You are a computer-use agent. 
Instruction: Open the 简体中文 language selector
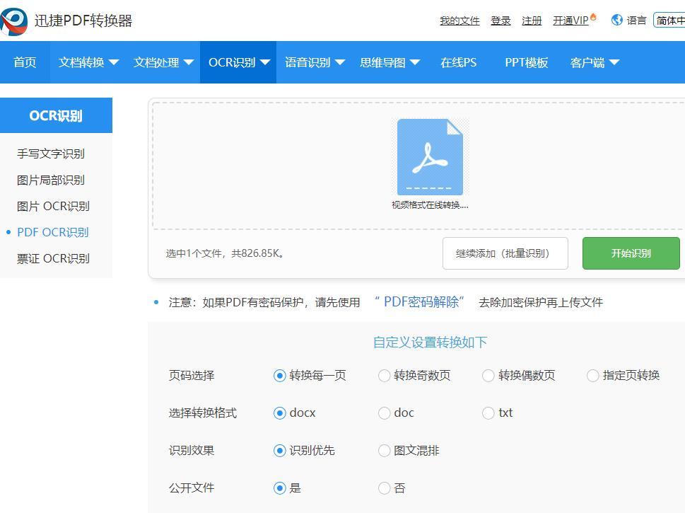tap(669, 20)
